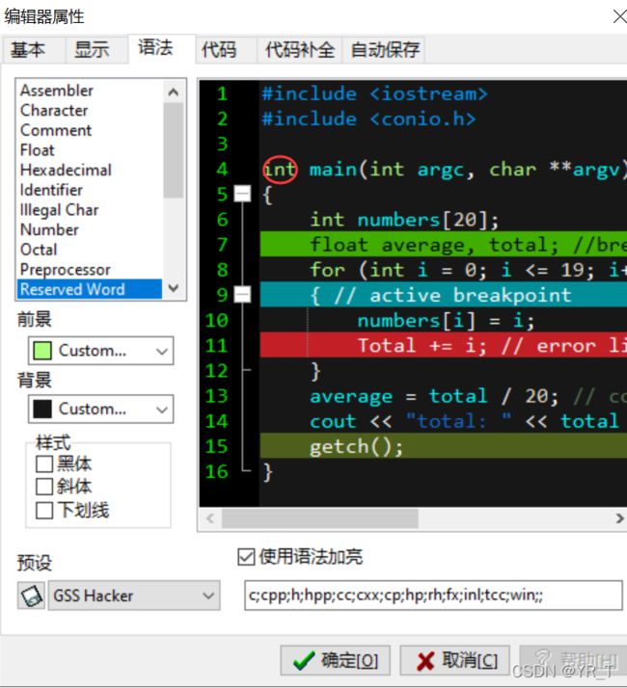The height and width of the screenshot is (688, 627).
Task: Select Comment in the syntax list
Action: pos(90,130)
